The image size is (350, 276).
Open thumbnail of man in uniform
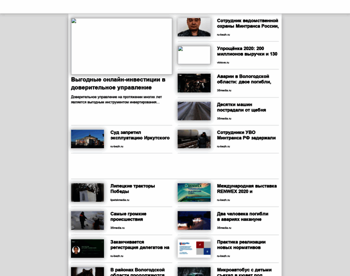[x=194, y=27]
